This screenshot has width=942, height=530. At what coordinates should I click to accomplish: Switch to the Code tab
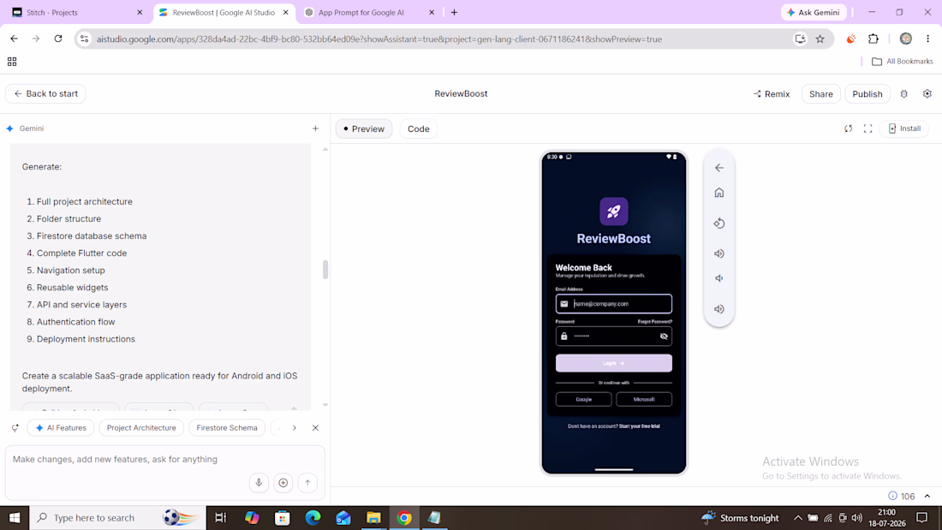pyautogui.click(x=418, y=128)
